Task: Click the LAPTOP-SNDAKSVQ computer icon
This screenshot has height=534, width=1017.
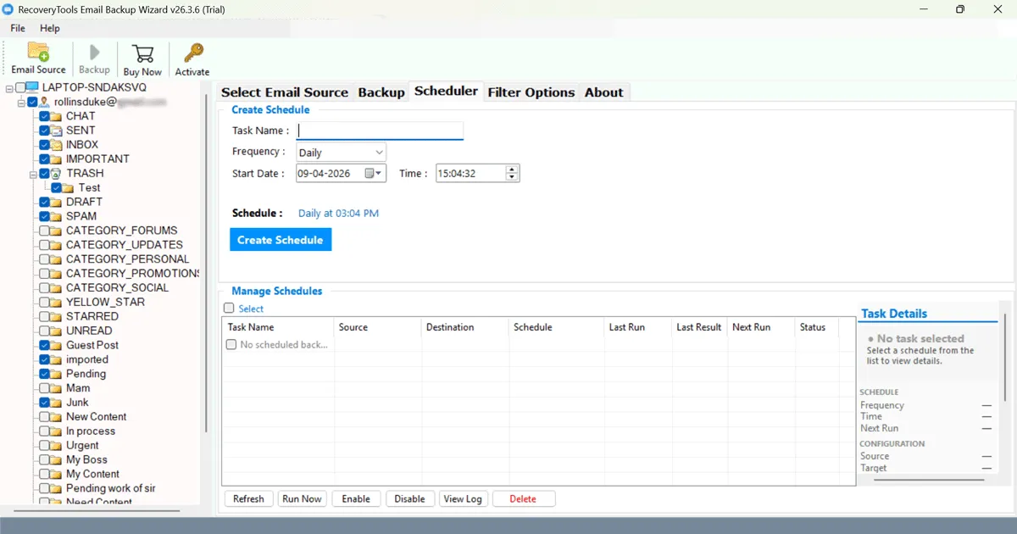Action: (x=31, y=87)
